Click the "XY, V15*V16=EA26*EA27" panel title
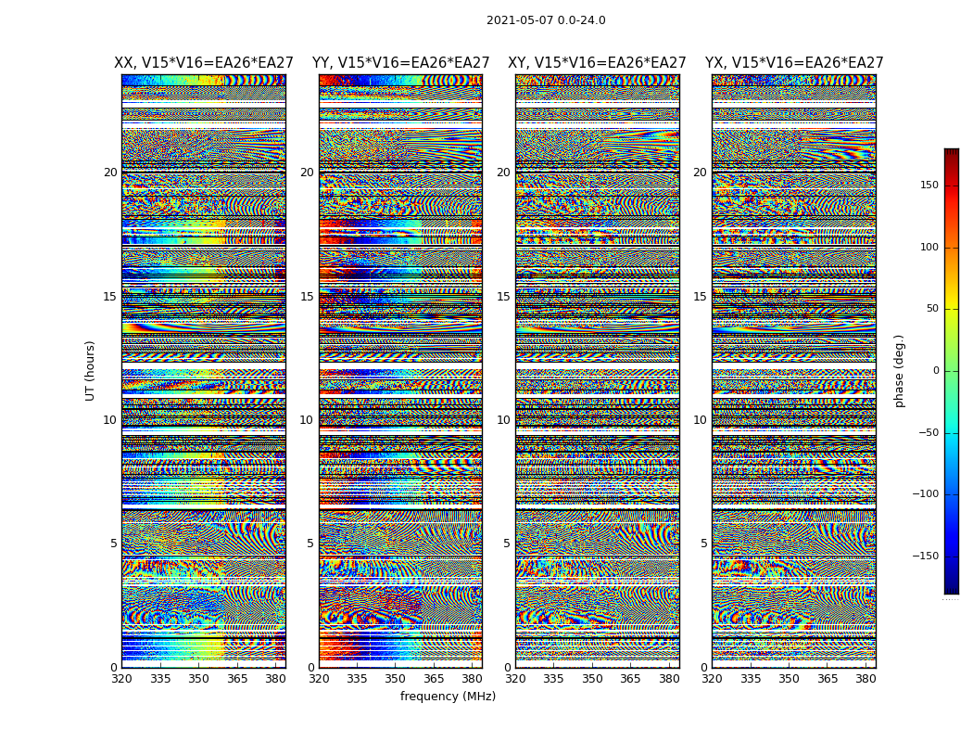This screenshot has width=973, height=742. tap(597, 63)
